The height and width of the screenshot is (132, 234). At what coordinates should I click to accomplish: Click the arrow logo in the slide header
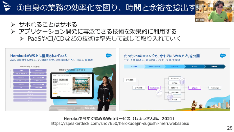7,7
